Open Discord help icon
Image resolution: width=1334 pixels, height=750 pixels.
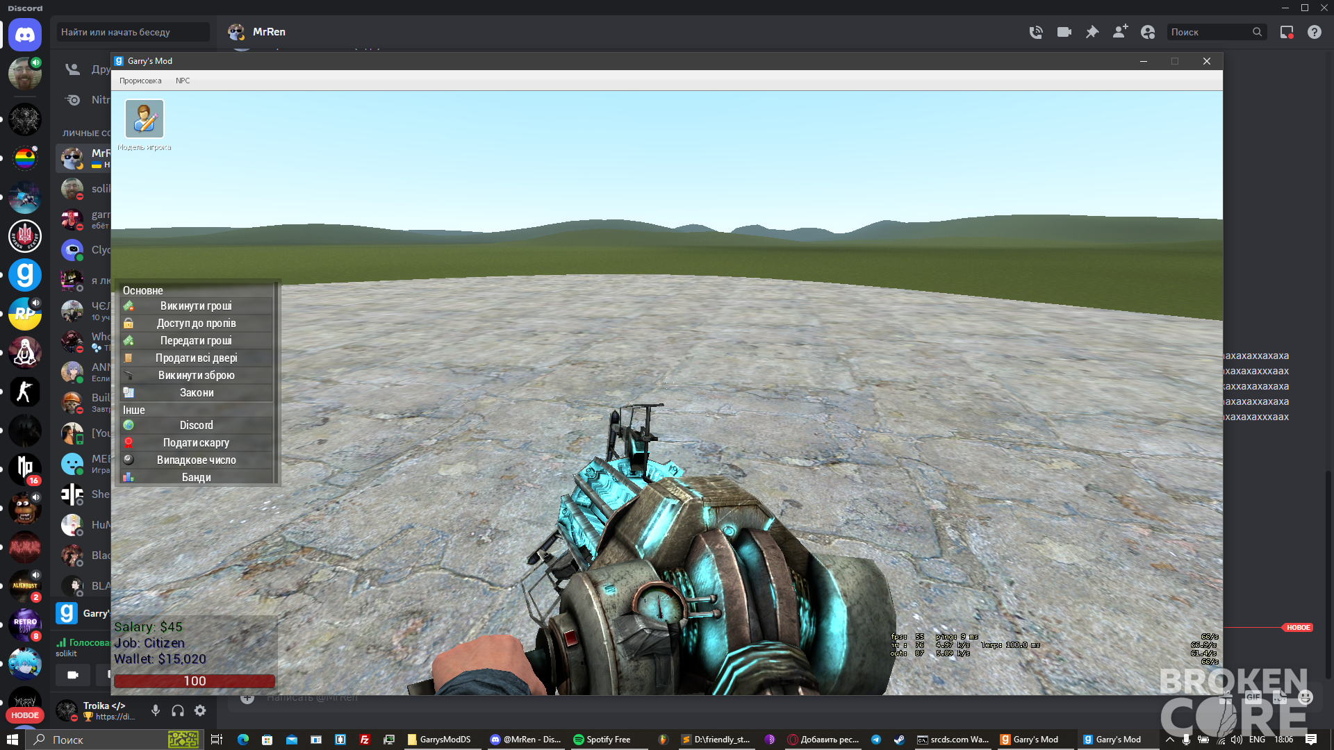pyautogui.click(x=1315, y=32)
